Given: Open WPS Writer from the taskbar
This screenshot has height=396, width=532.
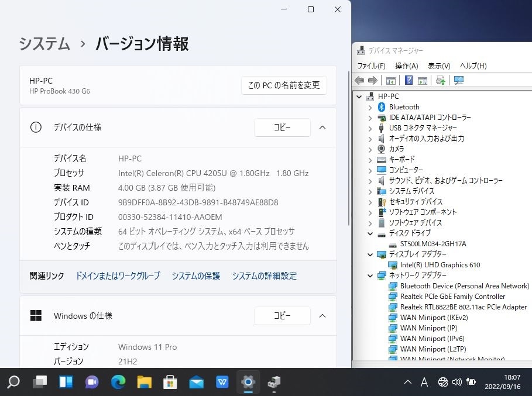Looking at the screenshot, I should [222, 382].
